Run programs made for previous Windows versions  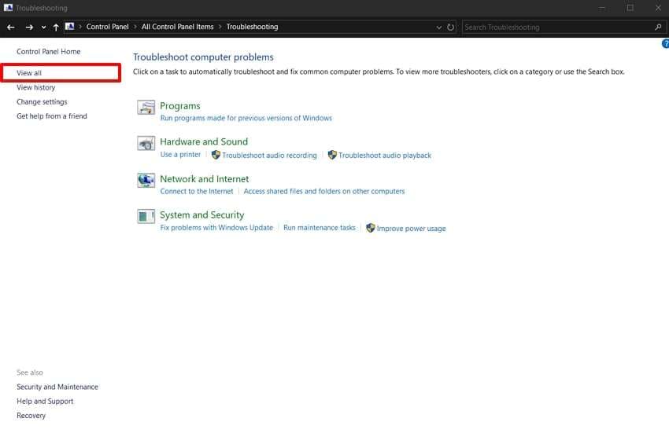[x=246, y=118]
